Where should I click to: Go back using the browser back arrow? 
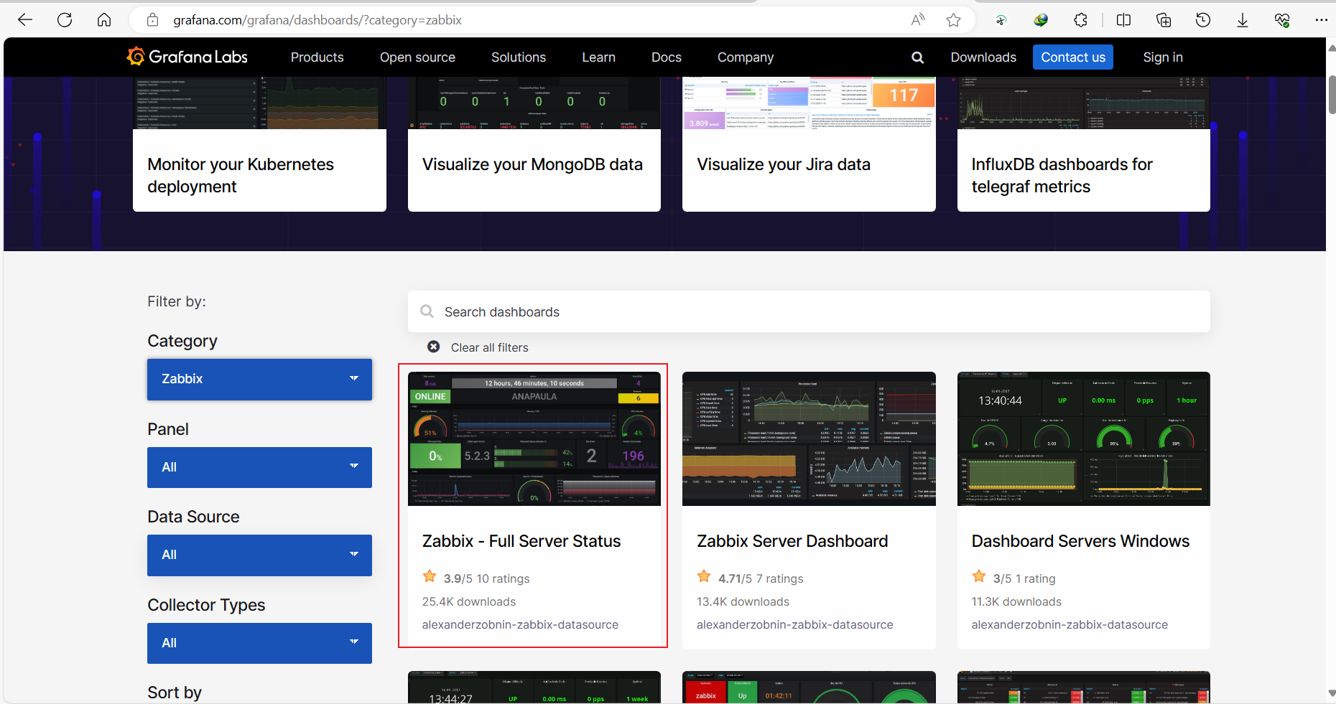[x=25, y=20]
